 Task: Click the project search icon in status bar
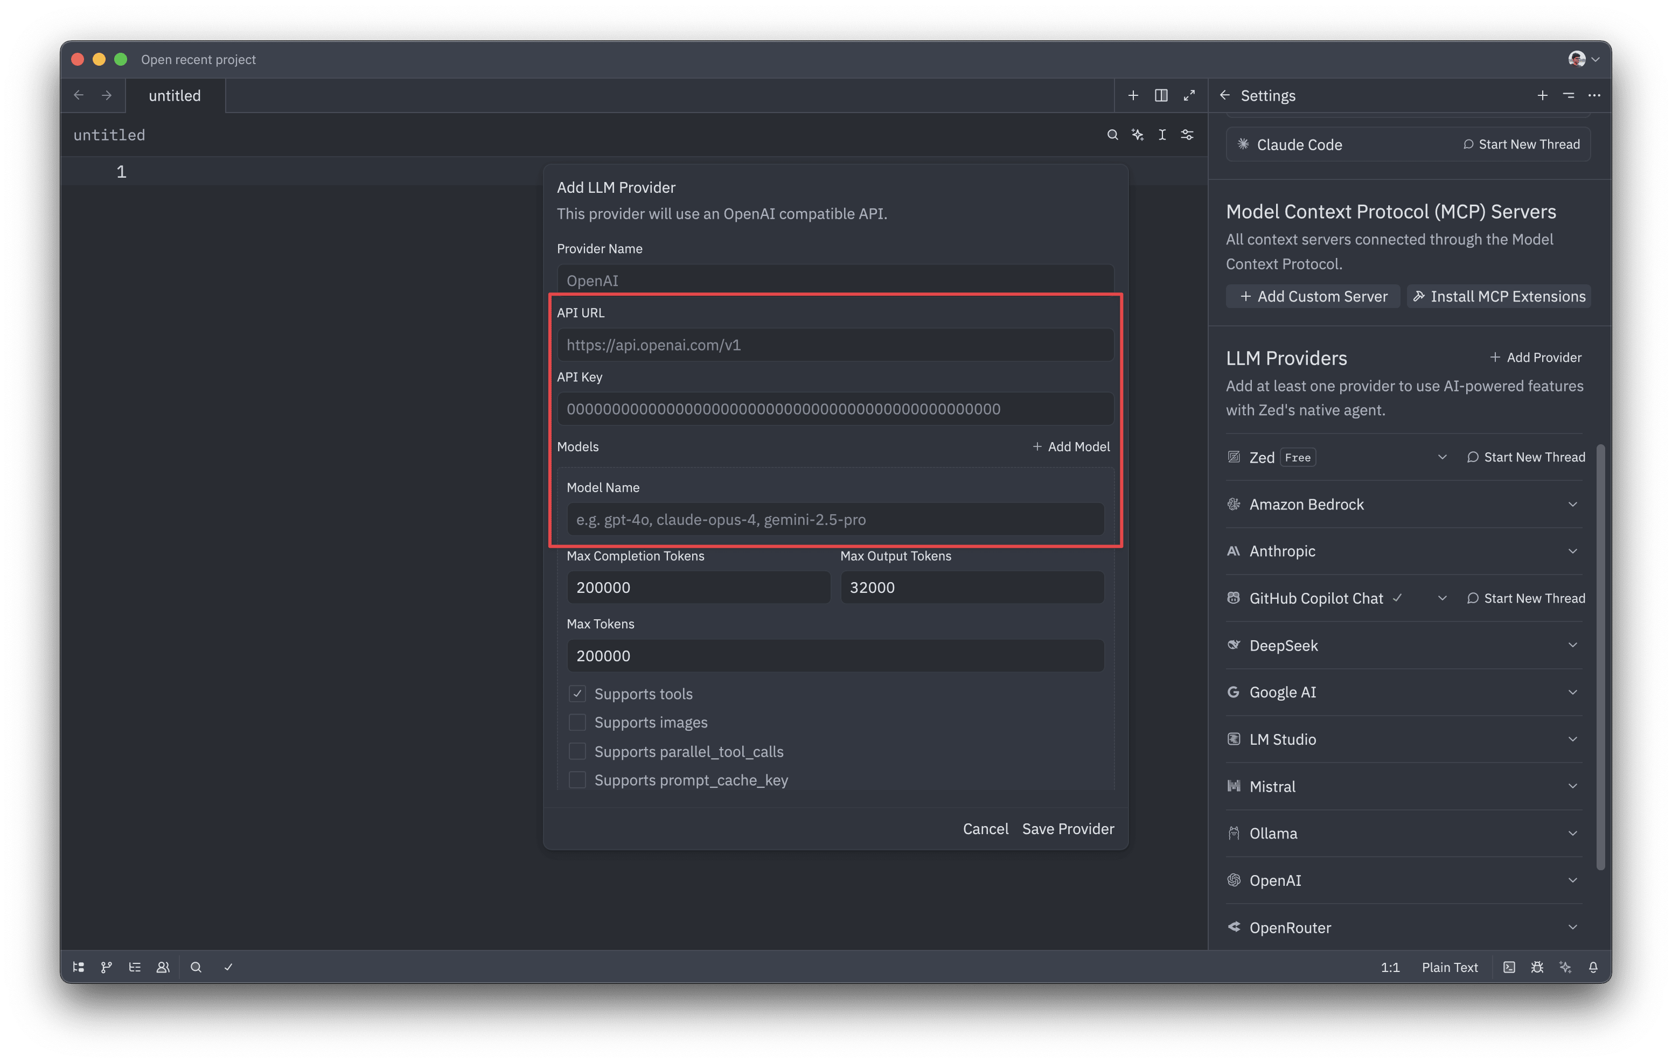click(x=196, y=967)
